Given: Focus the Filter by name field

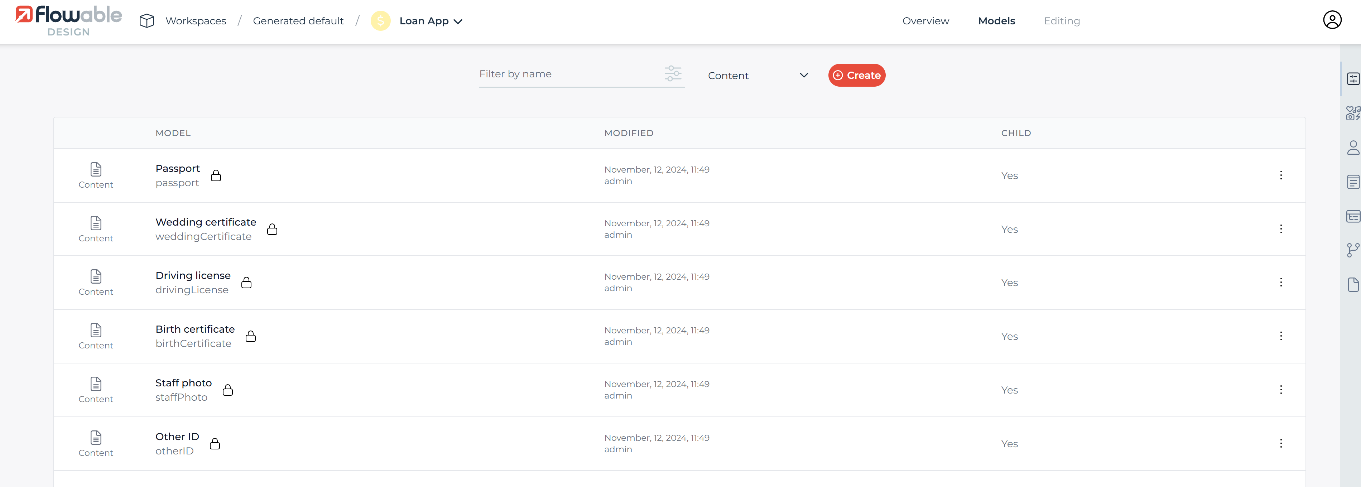Looking at the screenshot, I should tap(568, 74).
